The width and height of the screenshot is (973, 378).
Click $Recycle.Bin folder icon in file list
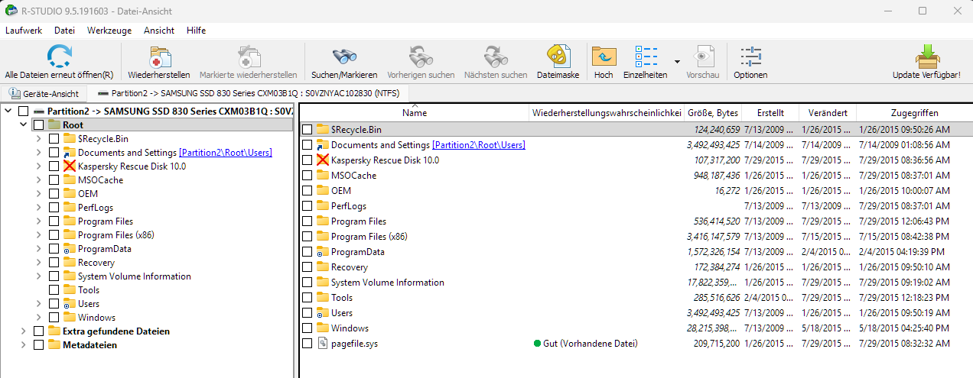322,130
